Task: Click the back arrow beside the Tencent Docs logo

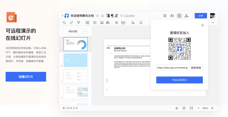Action: click(x=63, y=16)
